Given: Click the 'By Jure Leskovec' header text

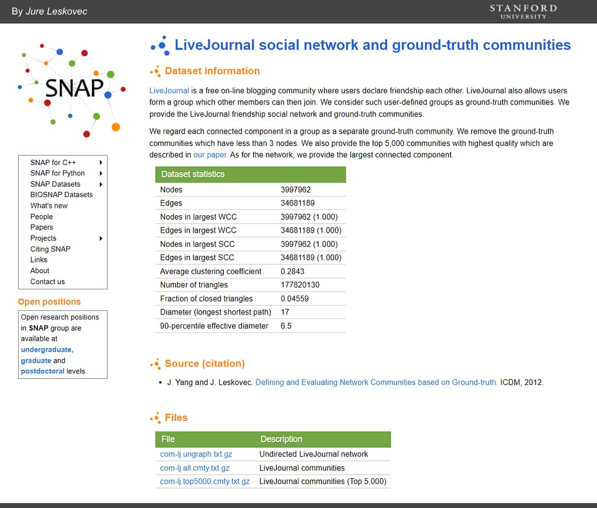Looking at the screenshot, I should click(x=49, y=12).
